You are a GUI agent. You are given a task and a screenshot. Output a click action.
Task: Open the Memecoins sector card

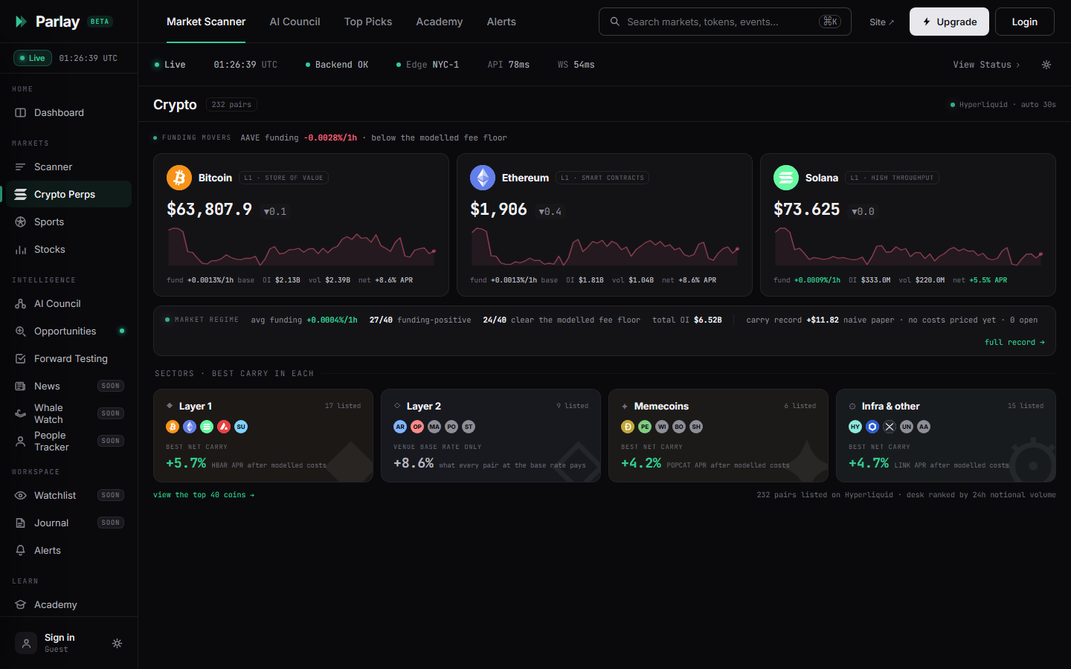pos(718,436)
